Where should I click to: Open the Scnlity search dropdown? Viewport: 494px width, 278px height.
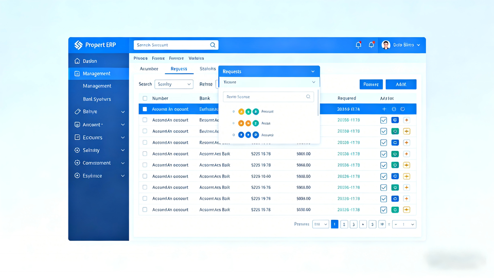click(174, 84)
